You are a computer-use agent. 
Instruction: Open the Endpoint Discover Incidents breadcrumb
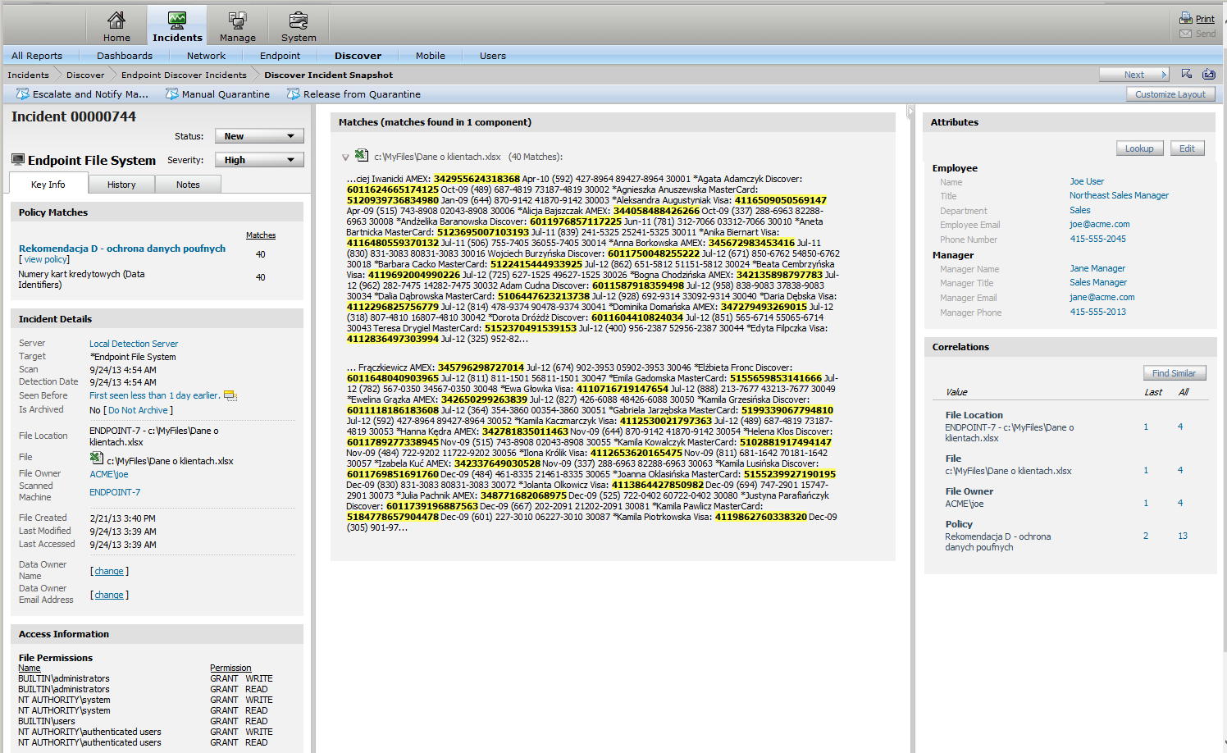(184, 75)
